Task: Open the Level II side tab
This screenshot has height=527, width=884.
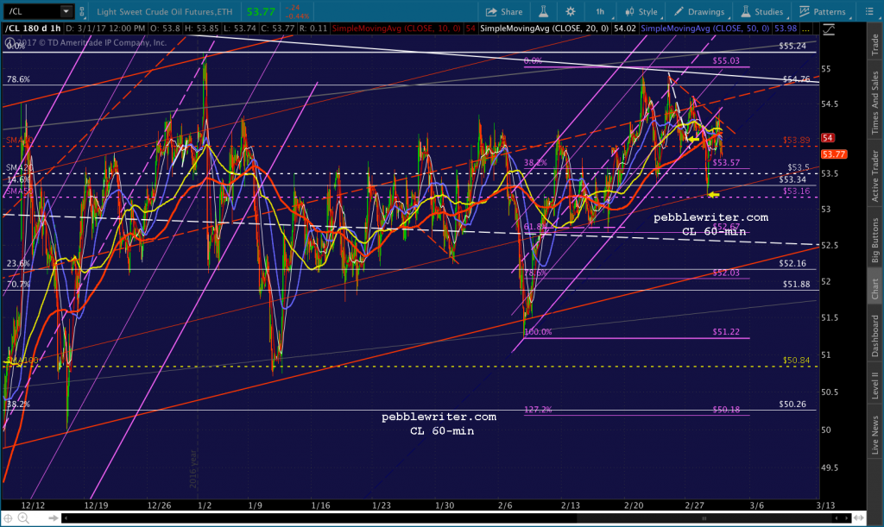Action: point(875,385)
